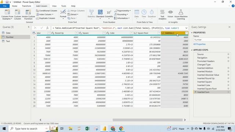The image size is (235, 132).
Task: Switch to the Help tab
Action: (x=73, y=6)
